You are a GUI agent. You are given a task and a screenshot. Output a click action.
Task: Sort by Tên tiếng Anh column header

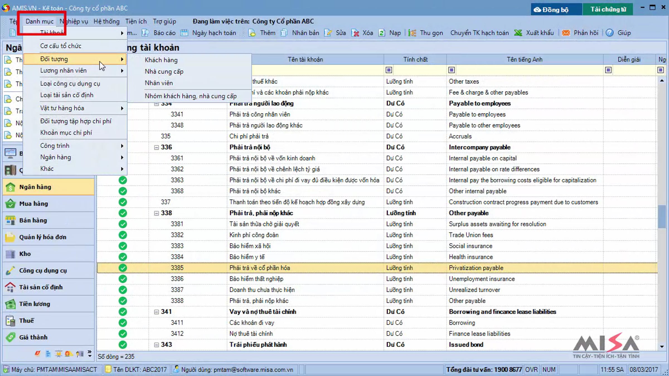pyautogui.click(x=525, y=60)
